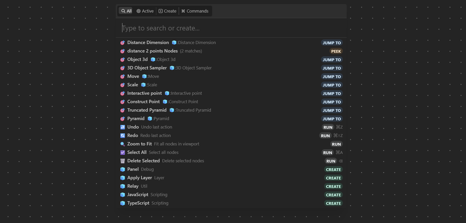The image size is (466, 223).
Task: Click the target icon beside Truncated Pyramid
Action: coord(123,110)
